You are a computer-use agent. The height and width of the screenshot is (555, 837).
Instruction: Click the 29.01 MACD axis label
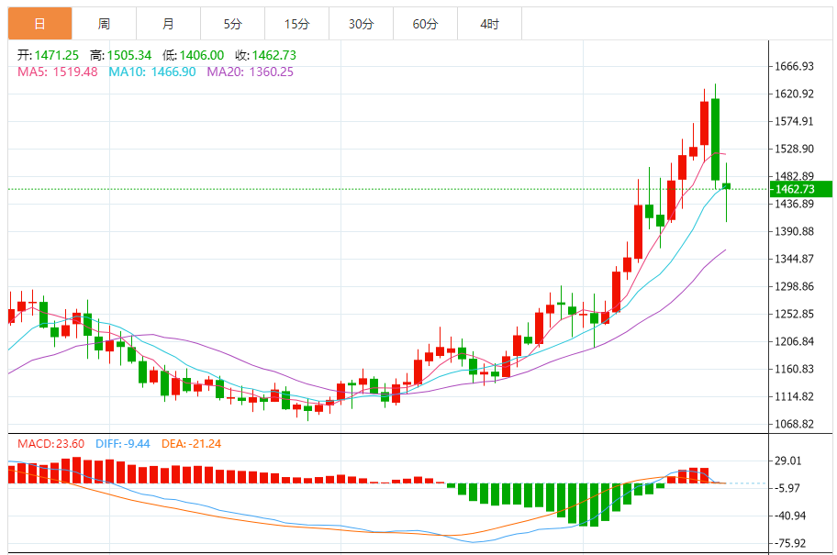point(787,461)
